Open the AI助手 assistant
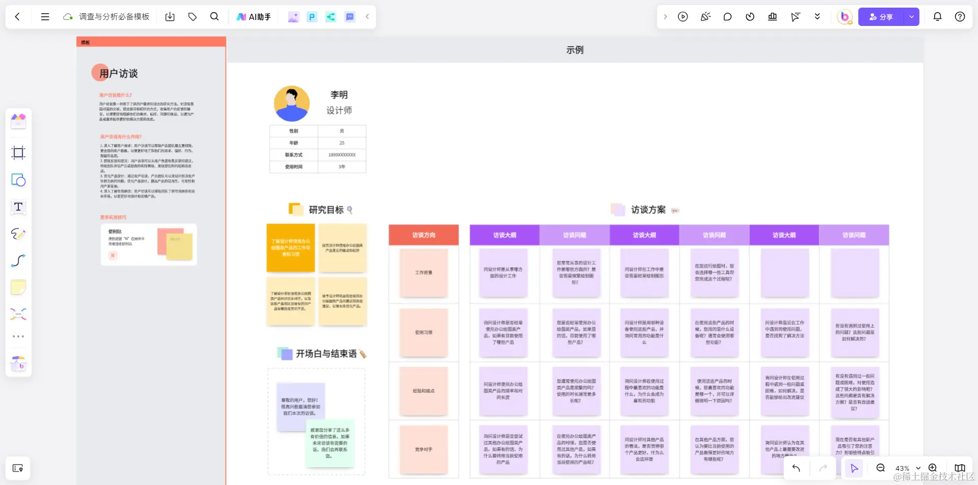978x485 pixels. (253, 17)
